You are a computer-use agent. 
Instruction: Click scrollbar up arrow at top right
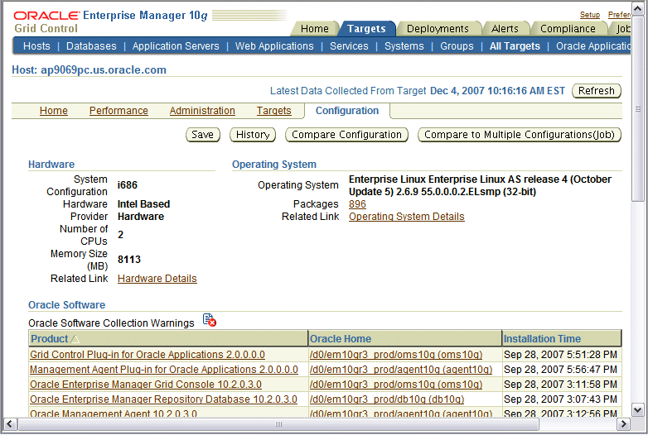click(x=637, y=9)
